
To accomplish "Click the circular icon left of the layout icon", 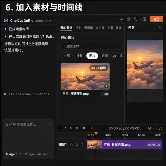I will (136, 19).
